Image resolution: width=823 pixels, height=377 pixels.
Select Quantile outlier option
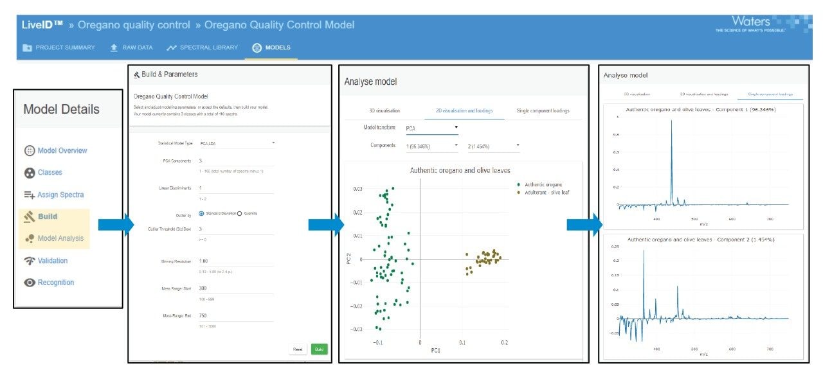click(x=240, y=213)
